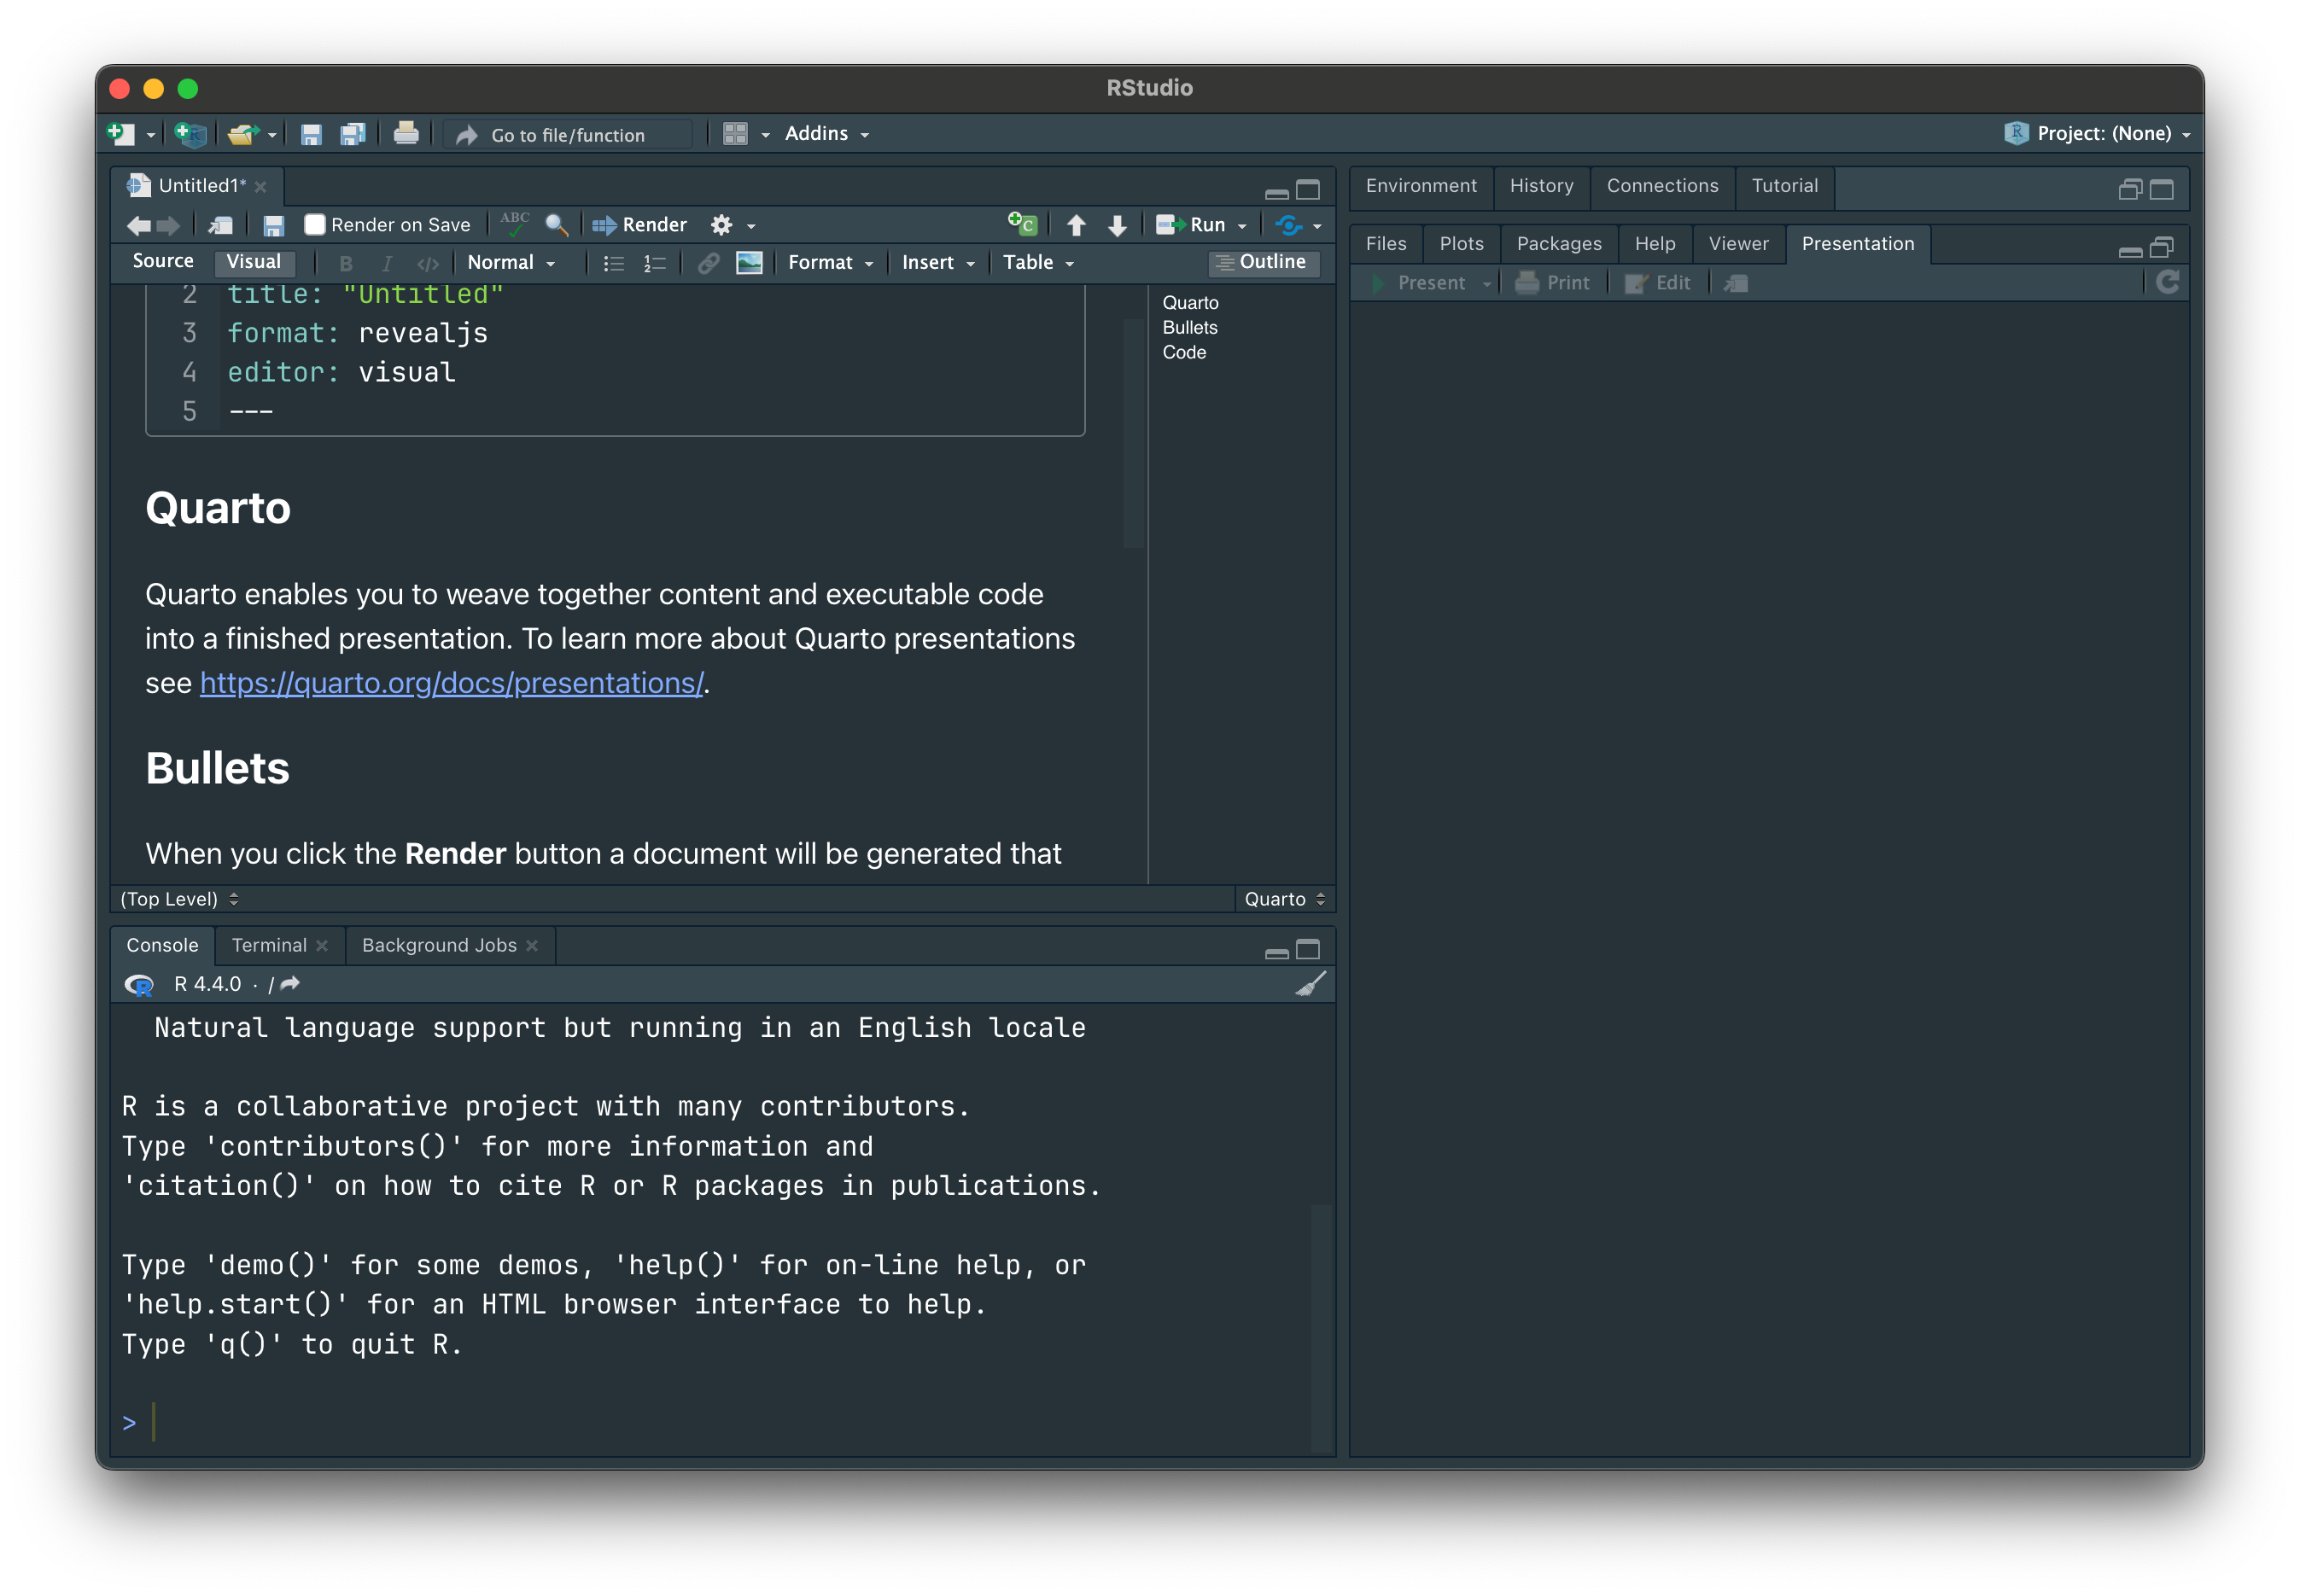Screen dimensions: 2300x1596
Task: Open the Environment tab
Action: pos(1421,186)
